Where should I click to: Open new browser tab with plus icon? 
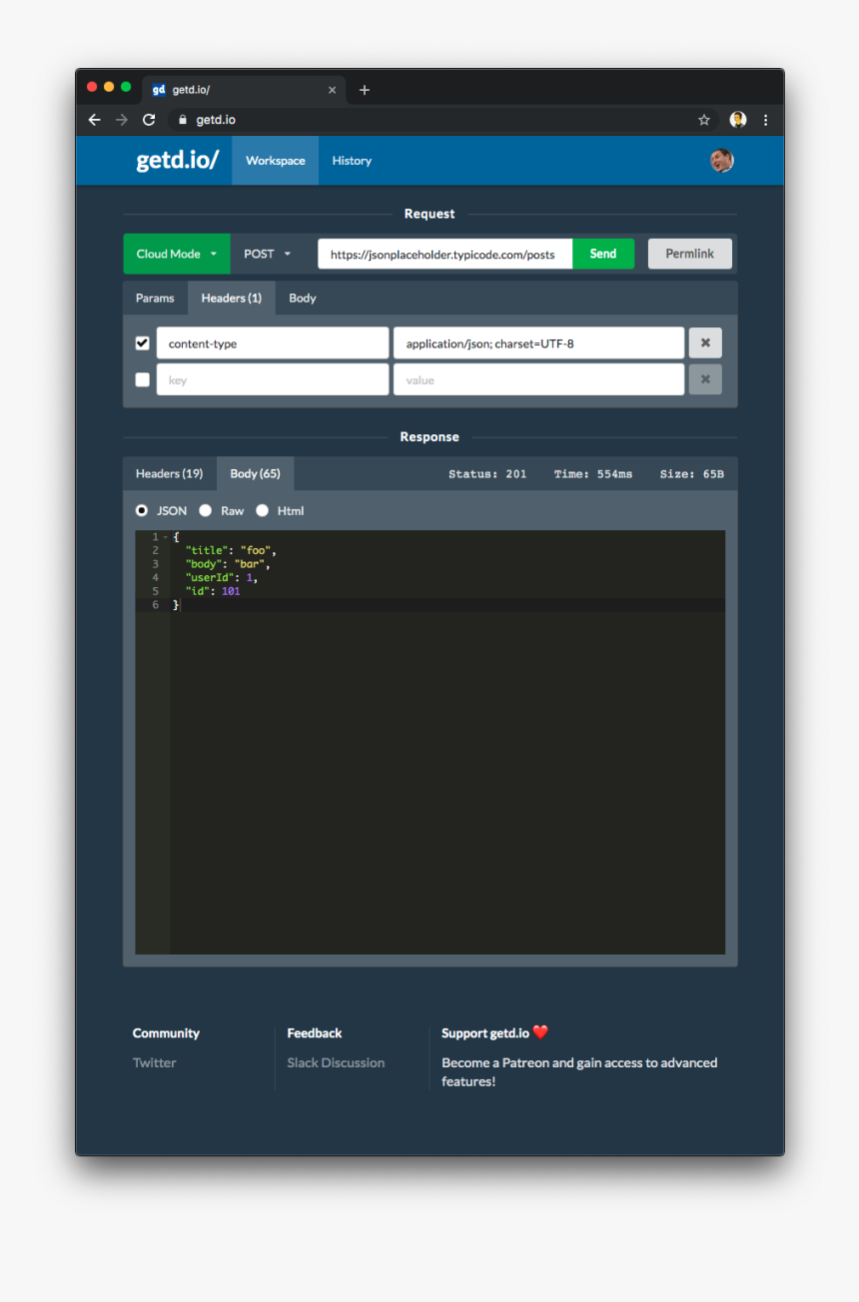click(365, 90)
